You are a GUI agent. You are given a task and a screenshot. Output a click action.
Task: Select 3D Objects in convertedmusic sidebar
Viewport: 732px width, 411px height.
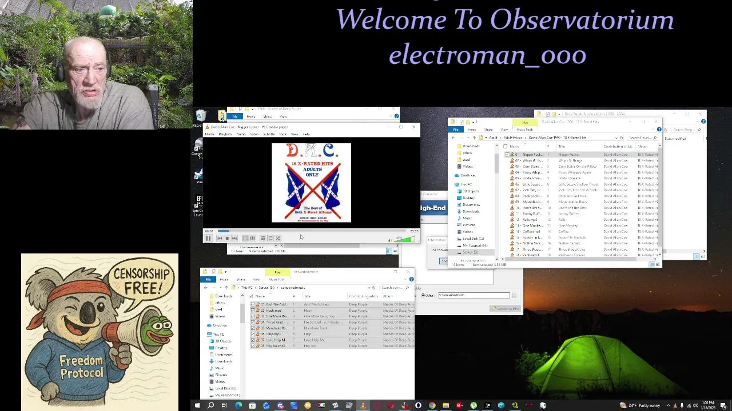point(223,341)
